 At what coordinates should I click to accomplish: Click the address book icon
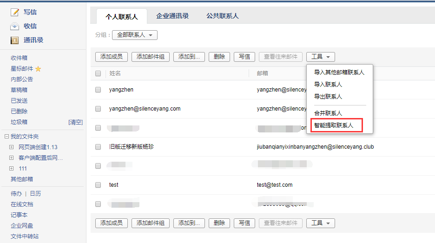point(15,40)
